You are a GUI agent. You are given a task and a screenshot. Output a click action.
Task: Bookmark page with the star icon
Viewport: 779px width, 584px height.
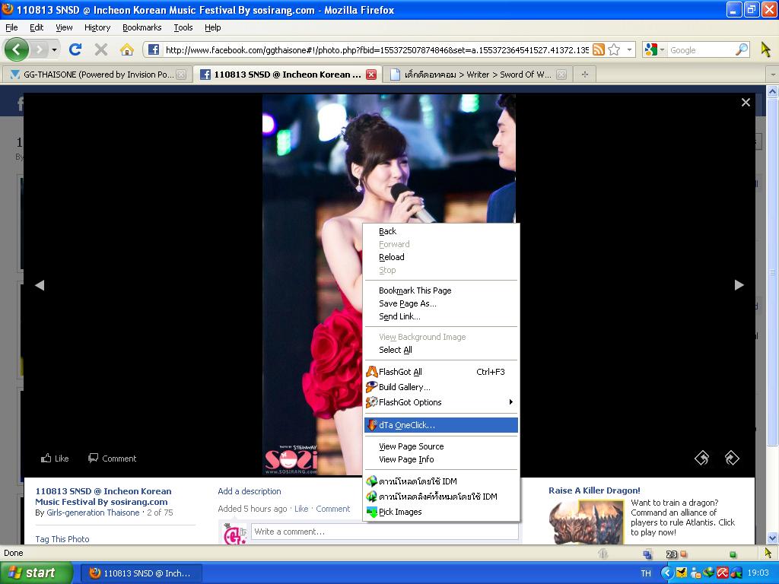[x=614, y=50]
